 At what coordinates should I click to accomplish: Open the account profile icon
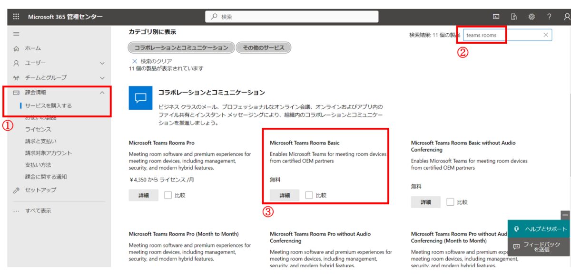pos(567,17)
